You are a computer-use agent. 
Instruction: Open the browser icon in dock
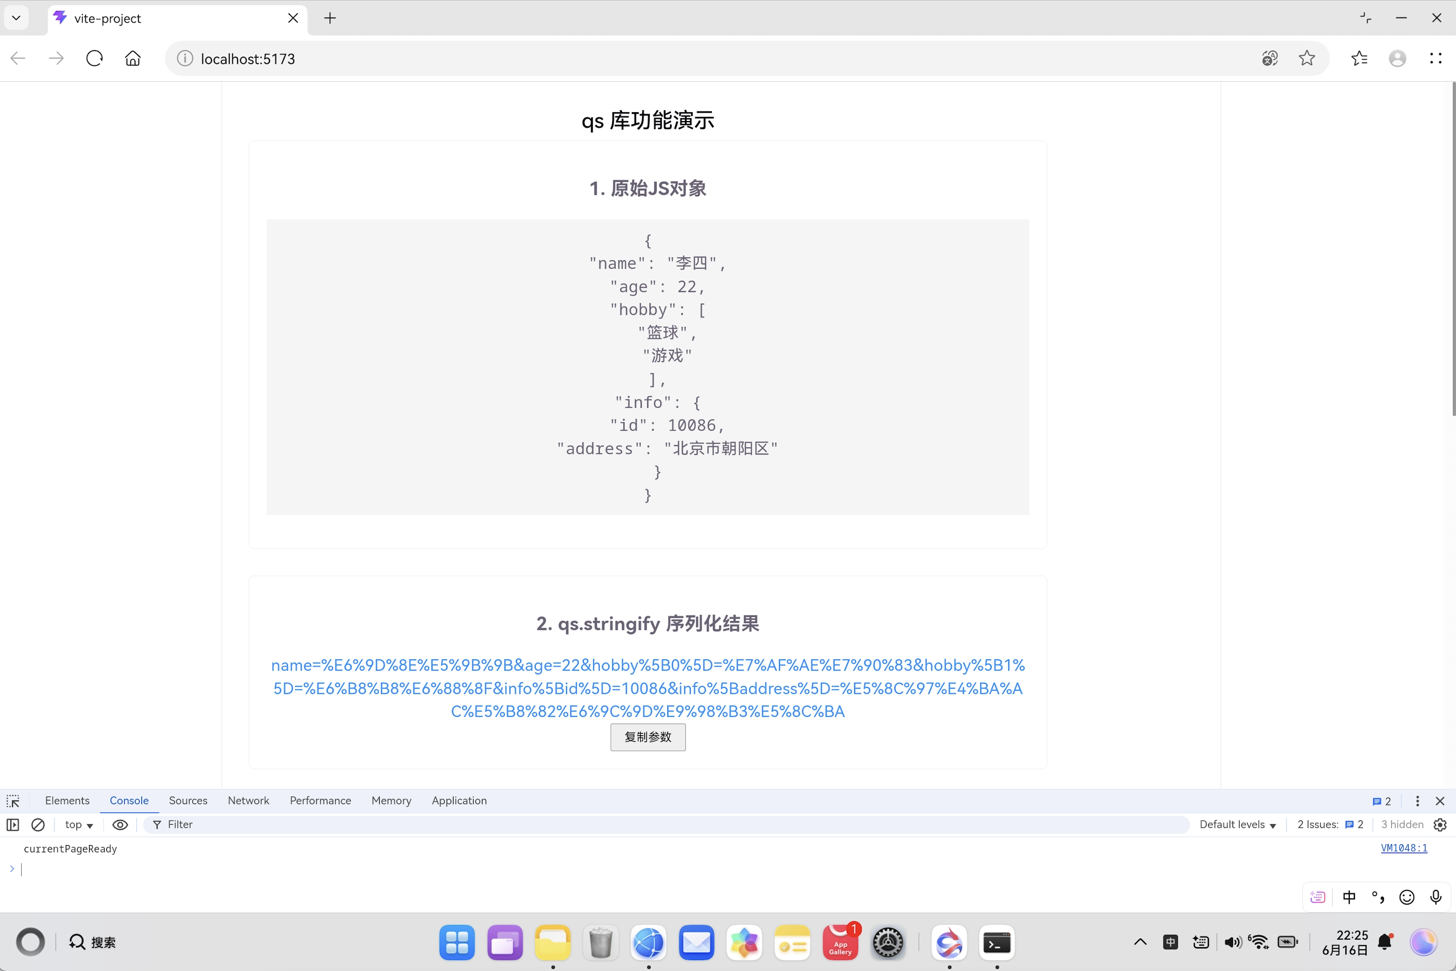649,942
